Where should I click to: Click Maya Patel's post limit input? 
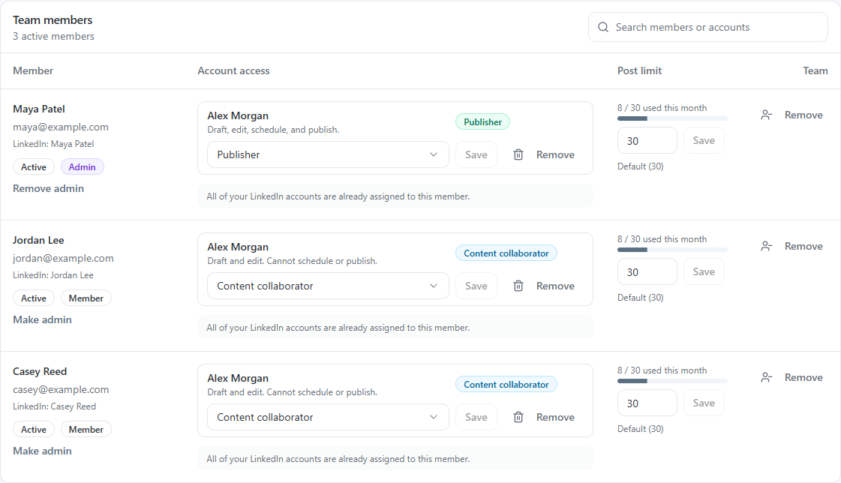tap(647, 140)
